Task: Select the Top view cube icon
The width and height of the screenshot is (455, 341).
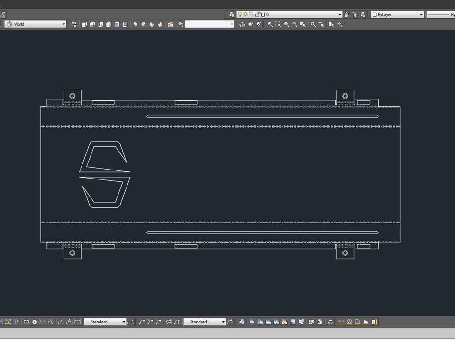Action: (x=84, y=24)
